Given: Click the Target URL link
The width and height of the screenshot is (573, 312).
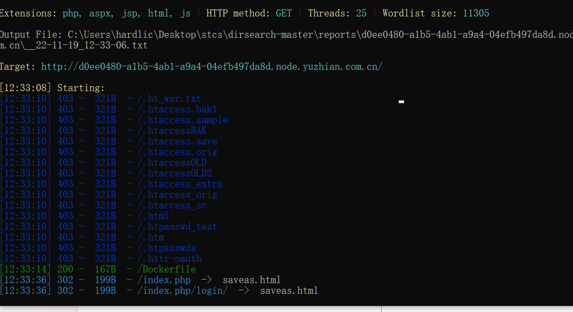Looking at the screenshot, I should [x=212, y=67].
